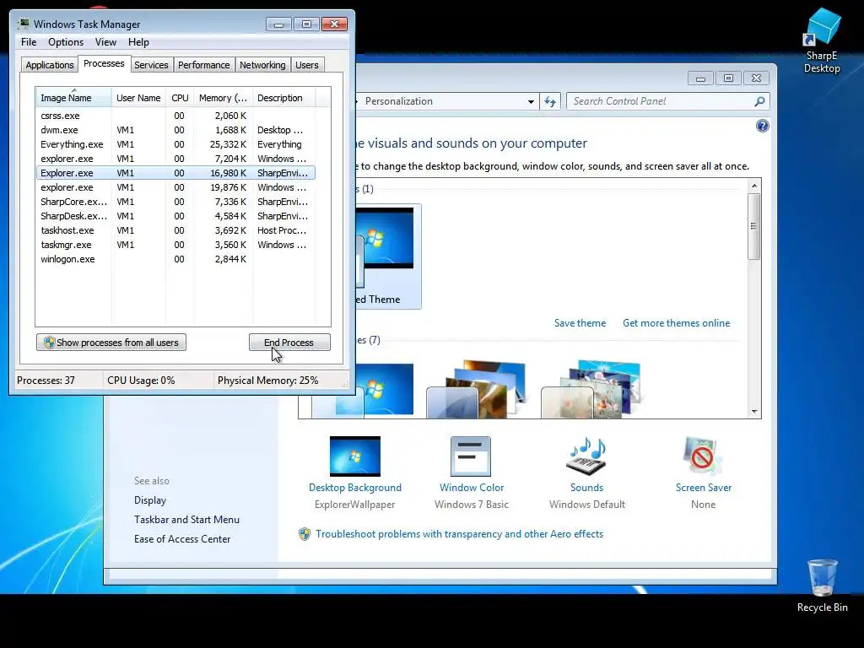Click the blue help question mark icon

(762, 127)
